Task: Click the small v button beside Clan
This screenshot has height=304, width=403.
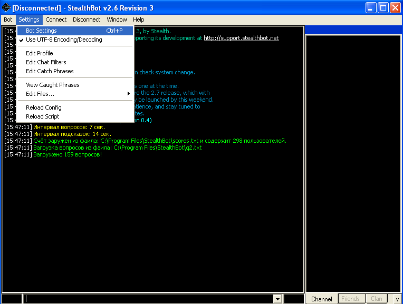Action: point(397,299)
